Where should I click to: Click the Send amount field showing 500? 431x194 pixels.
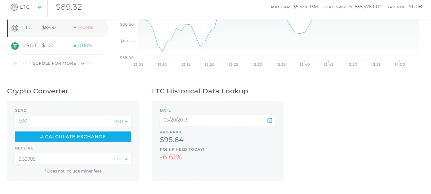click(x=61, y=121)
